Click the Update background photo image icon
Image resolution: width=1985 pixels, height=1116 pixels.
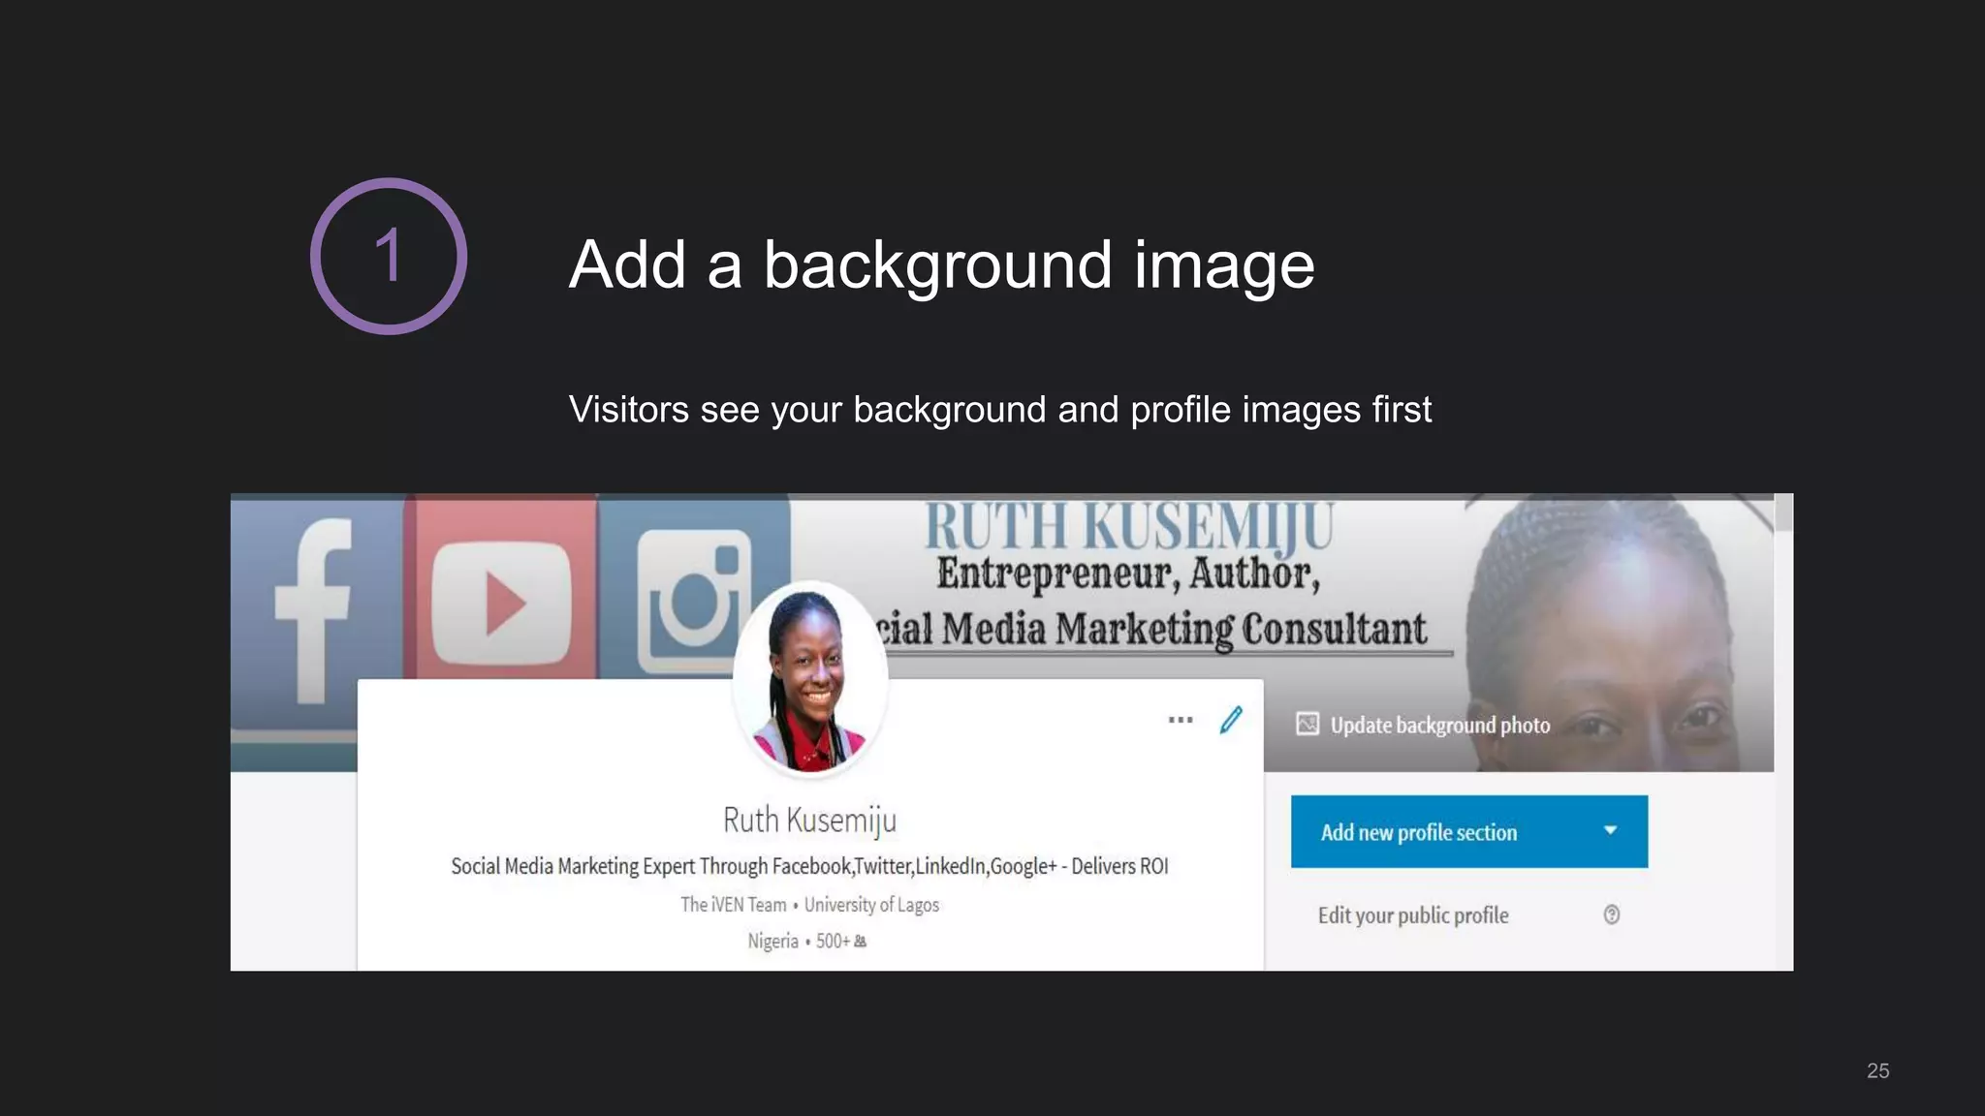(1308, 725)
